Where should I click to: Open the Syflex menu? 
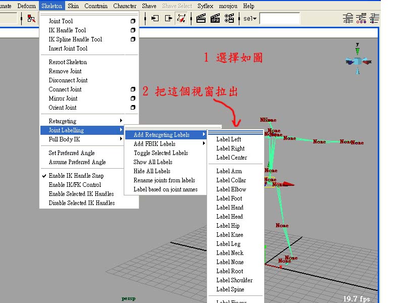[205, 6]
